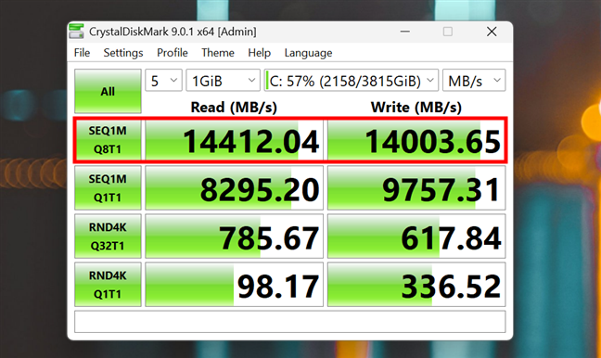Click the CrystalDiskMark app icon in title bar
The image size is (601, 358).
(76, 31)
